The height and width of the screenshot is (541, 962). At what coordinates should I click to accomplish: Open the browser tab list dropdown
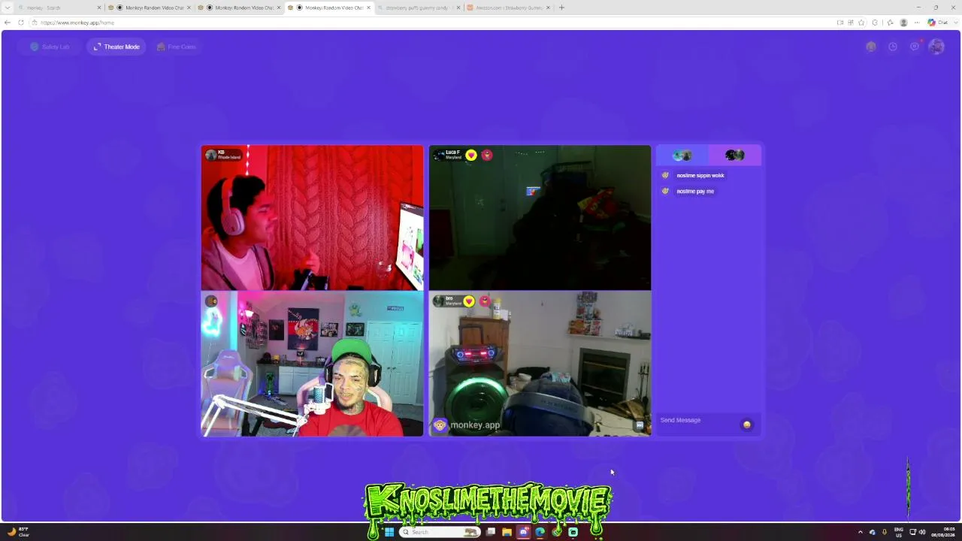pos(8,8)
